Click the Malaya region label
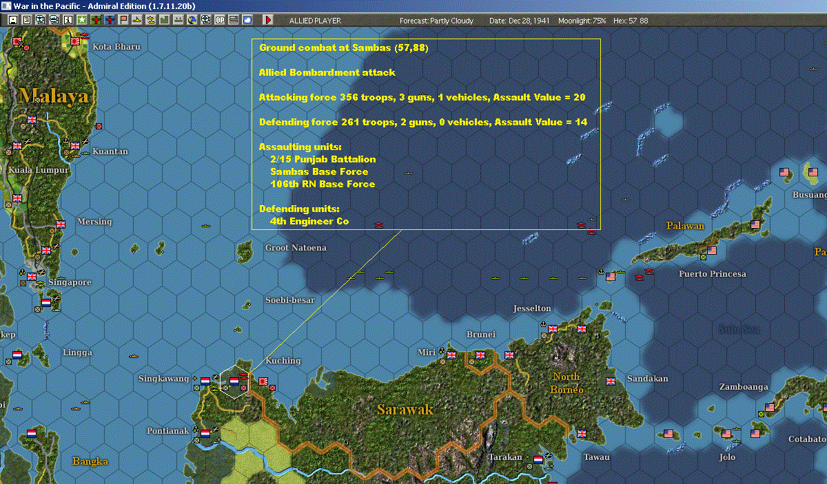 (x=54, y=96)
